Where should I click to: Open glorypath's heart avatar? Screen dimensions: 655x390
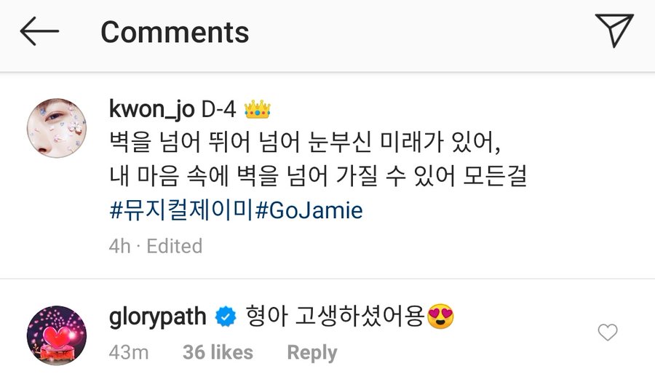pyautogui.click(x=57, y=335)
